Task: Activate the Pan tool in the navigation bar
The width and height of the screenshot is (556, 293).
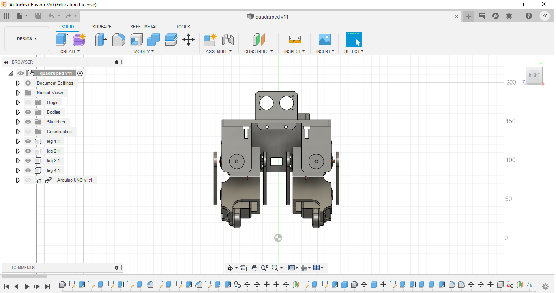Action: (x=254, y=268)
